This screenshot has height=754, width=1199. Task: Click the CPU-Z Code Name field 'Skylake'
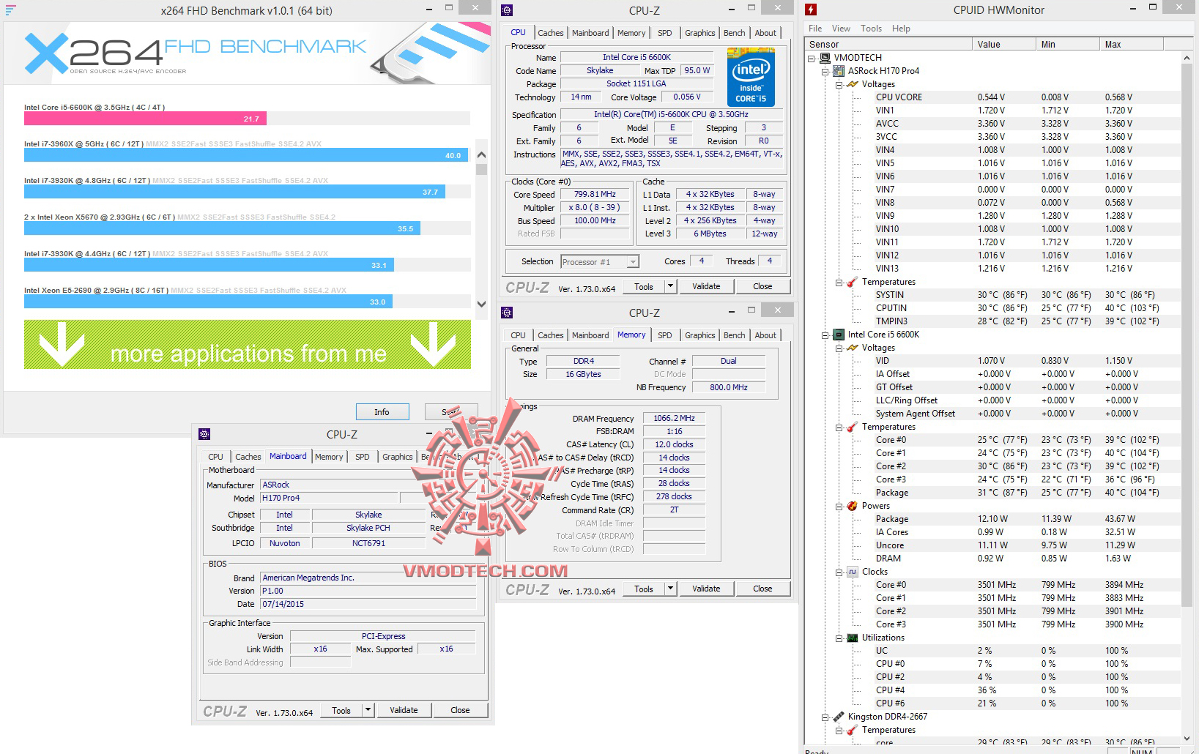600,70
